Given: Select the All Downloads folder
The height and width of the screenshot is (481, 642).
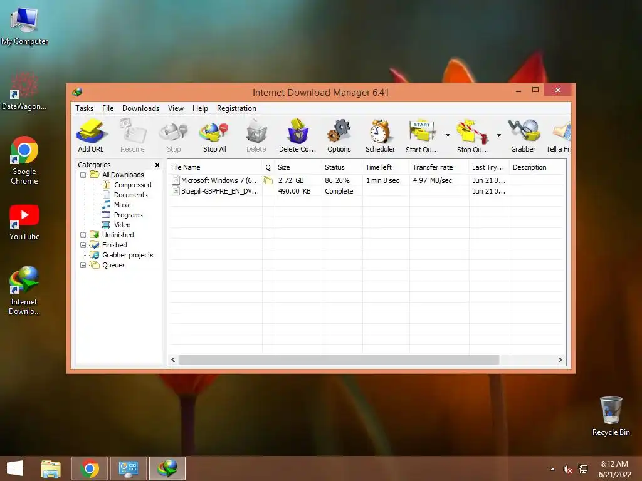Looking at the screenshot, I should [123, 175].
